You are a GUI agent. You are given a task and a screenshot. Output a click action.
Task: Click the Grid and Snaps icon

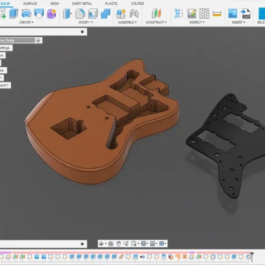pos(152,244)
